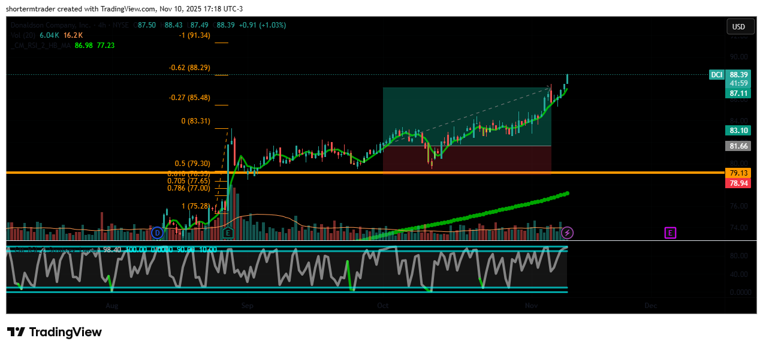Click the red 78.94 price axis label
Viewport: 763px width, 350px height.
(x=737, y=183)
